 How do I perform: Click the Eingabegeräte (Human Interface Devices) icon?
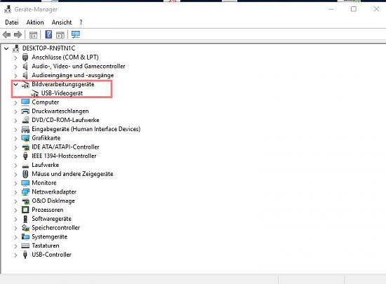click(x=25, y=129)
